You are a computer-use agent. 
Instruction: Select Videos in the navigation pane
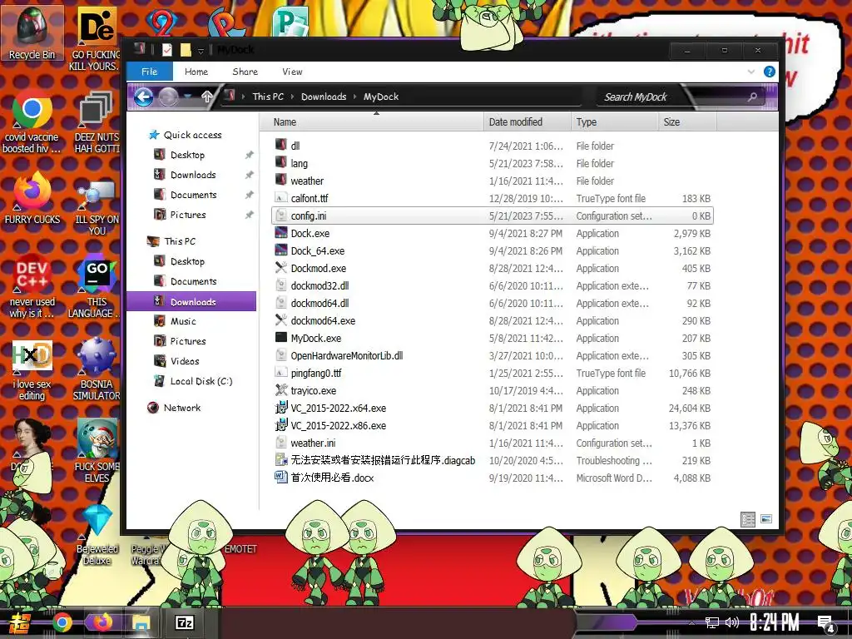pyautogui.click(x=185, y=361)
